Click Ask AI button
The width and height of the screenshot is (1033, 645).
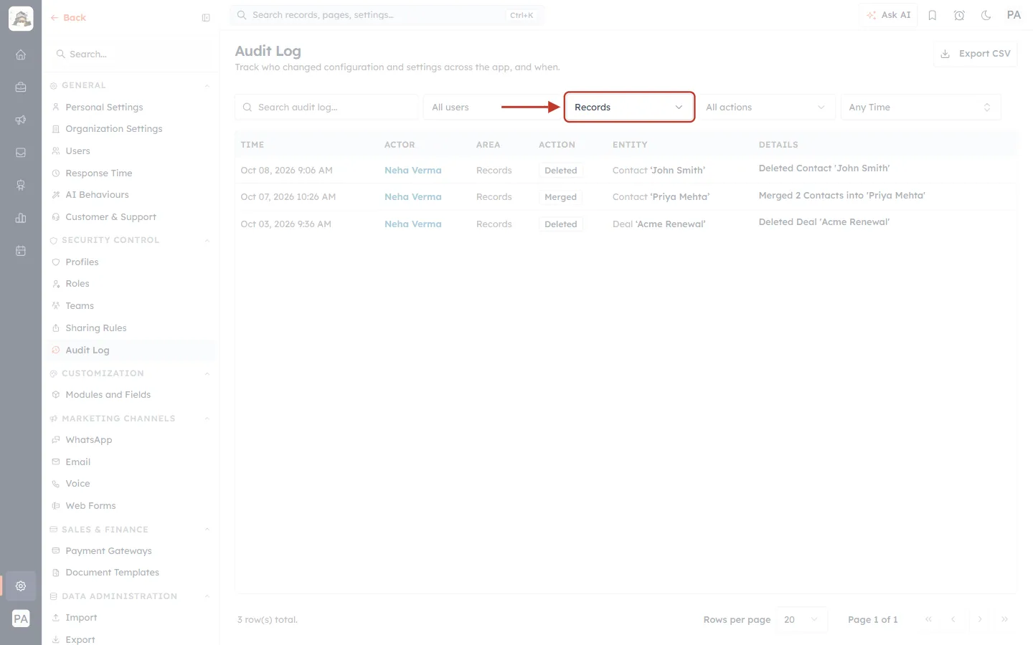889,15
